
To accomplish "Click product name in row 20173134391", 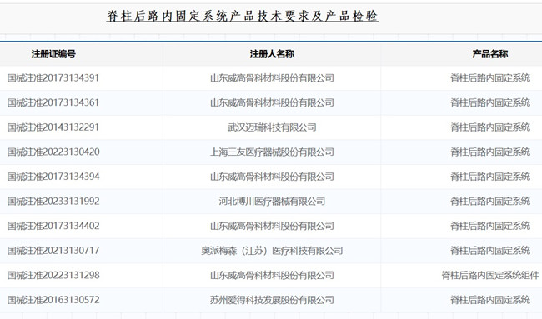I will (490, 78).
